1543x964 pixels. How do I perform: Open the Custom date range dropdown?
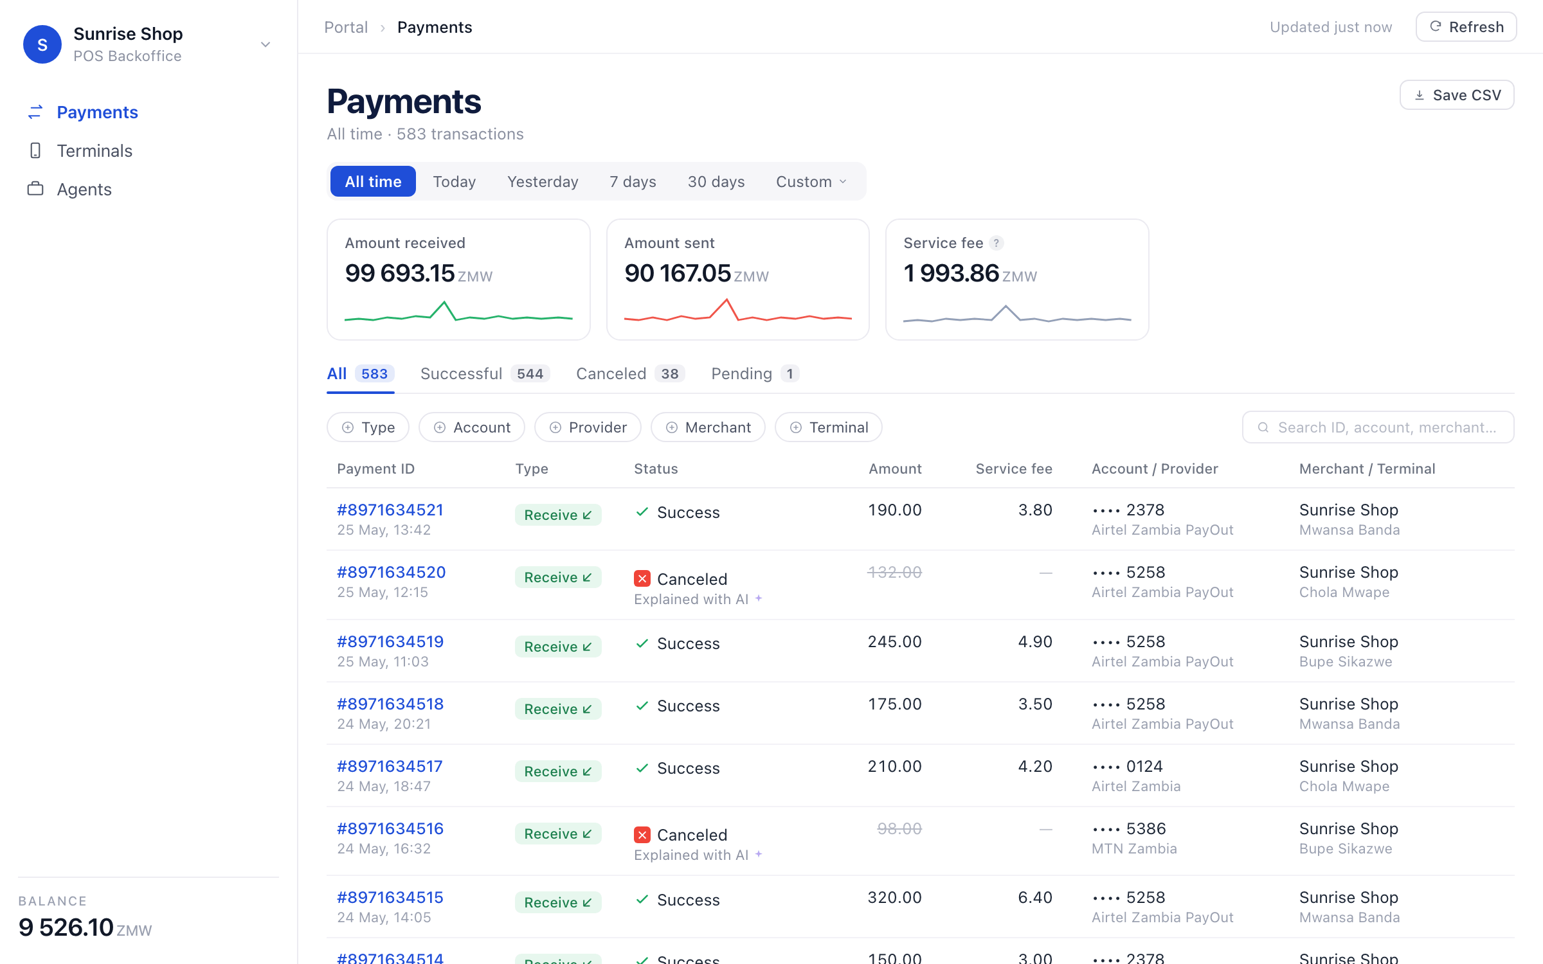click(811, 182)
